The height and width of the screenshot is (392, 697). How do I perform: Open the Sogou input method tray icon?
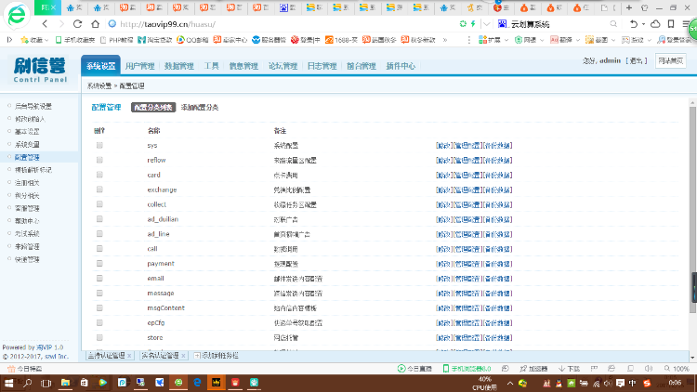tap(647, 383)
